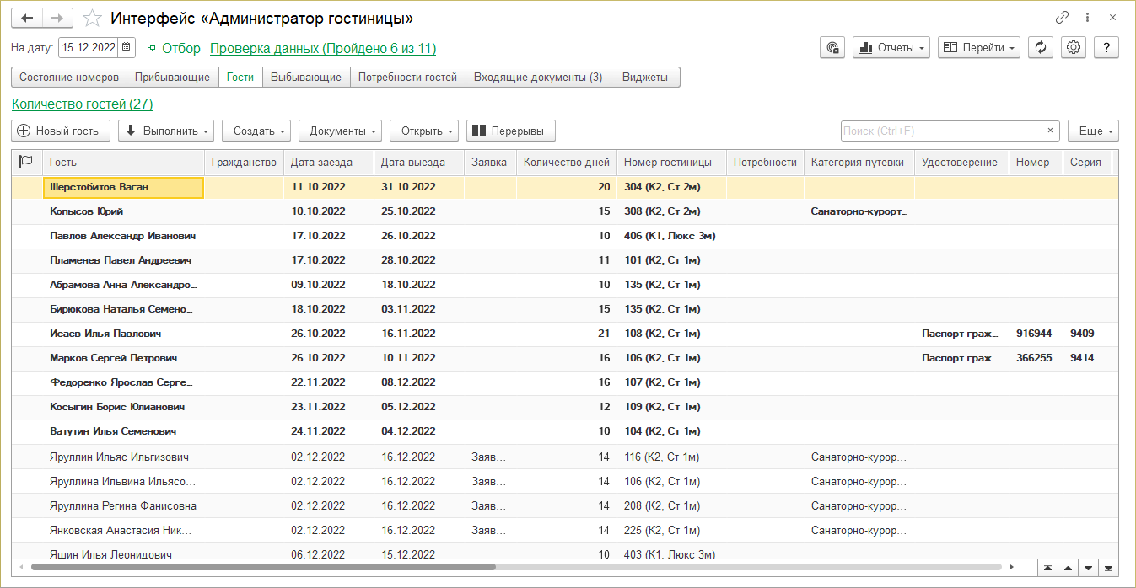Click into the Поиск search field
Screen dimensions: 1136x588
(x=940, y=131)
